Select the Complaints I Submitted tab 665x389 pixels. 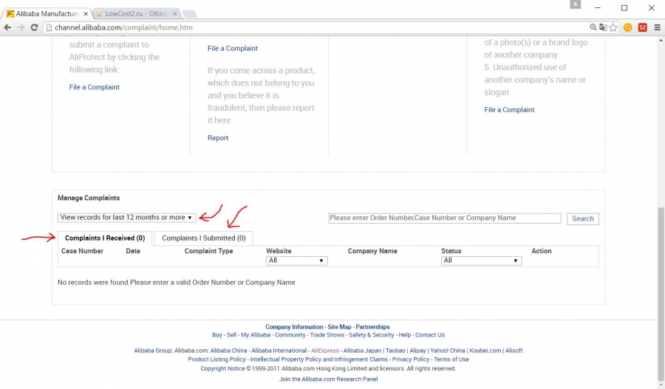click(x=204, y=238)
